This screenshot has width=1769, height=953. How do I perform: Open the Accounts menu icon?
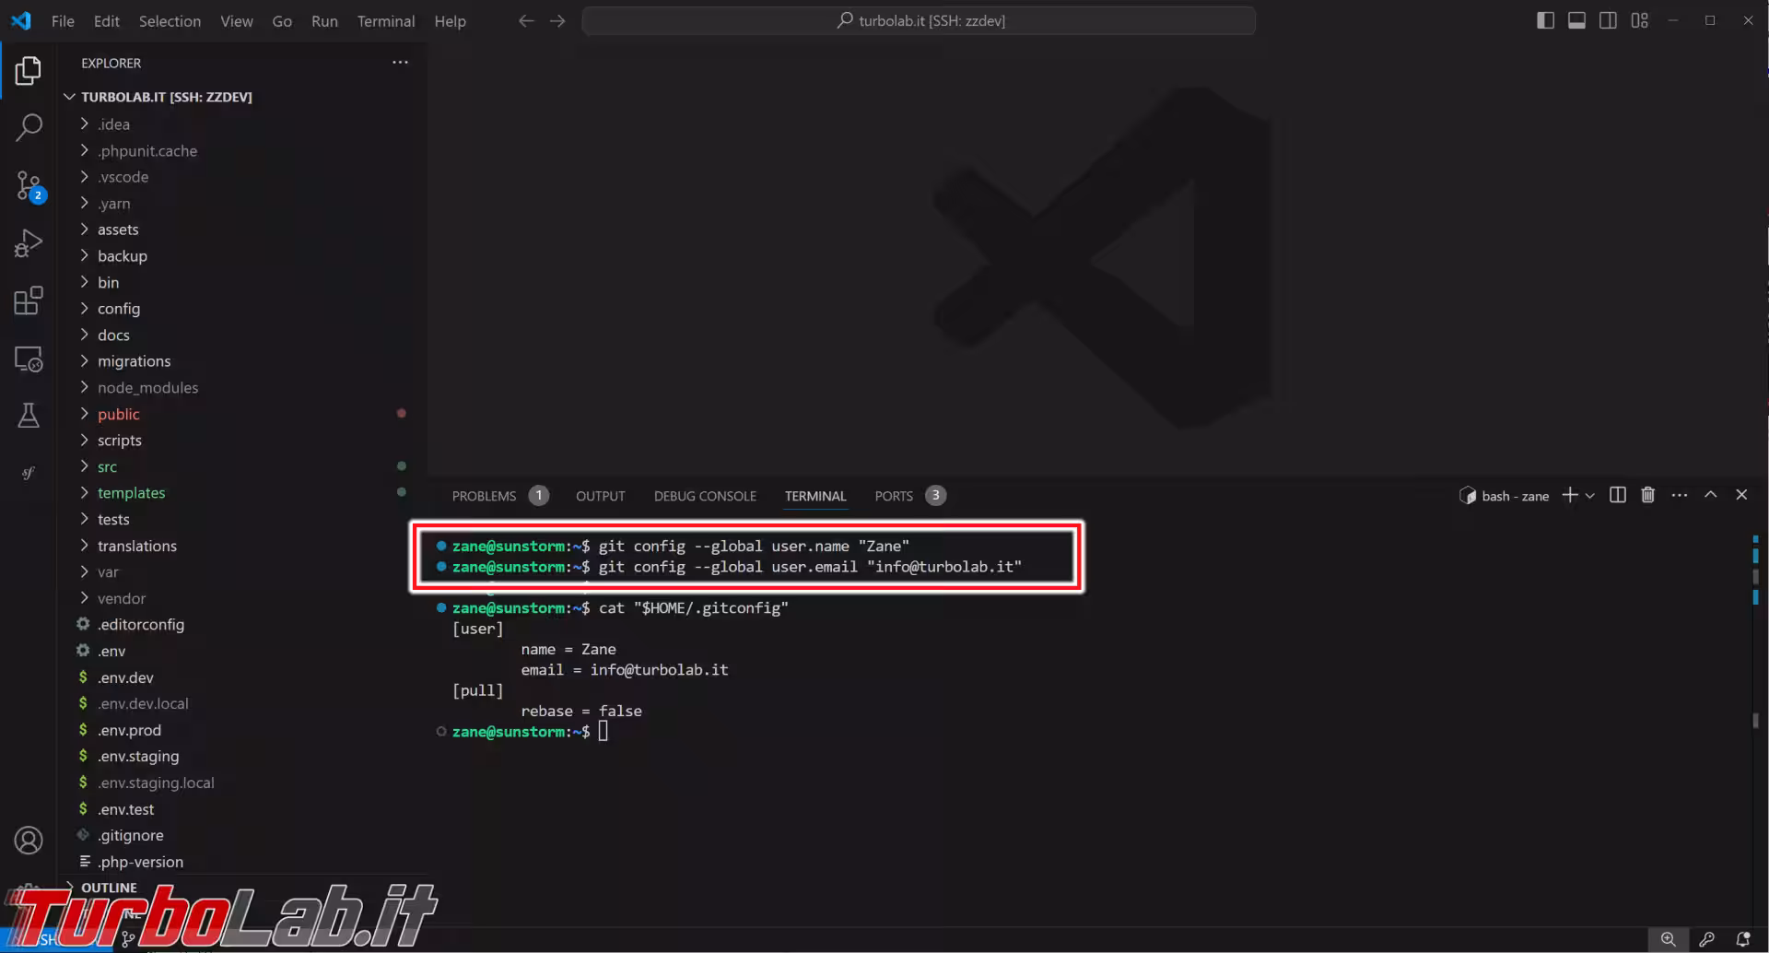pos(29,841)
